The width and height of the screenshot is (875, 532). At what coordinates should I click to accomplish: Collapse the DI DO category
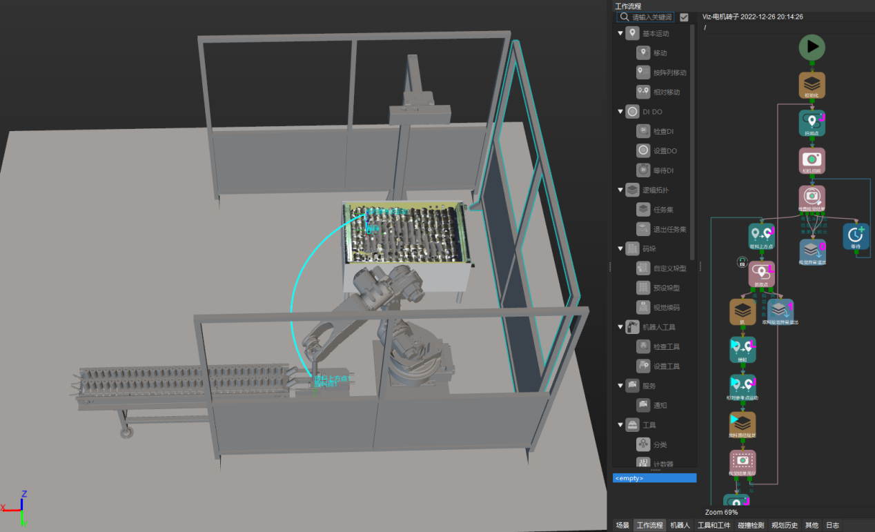tap(620, 112)
